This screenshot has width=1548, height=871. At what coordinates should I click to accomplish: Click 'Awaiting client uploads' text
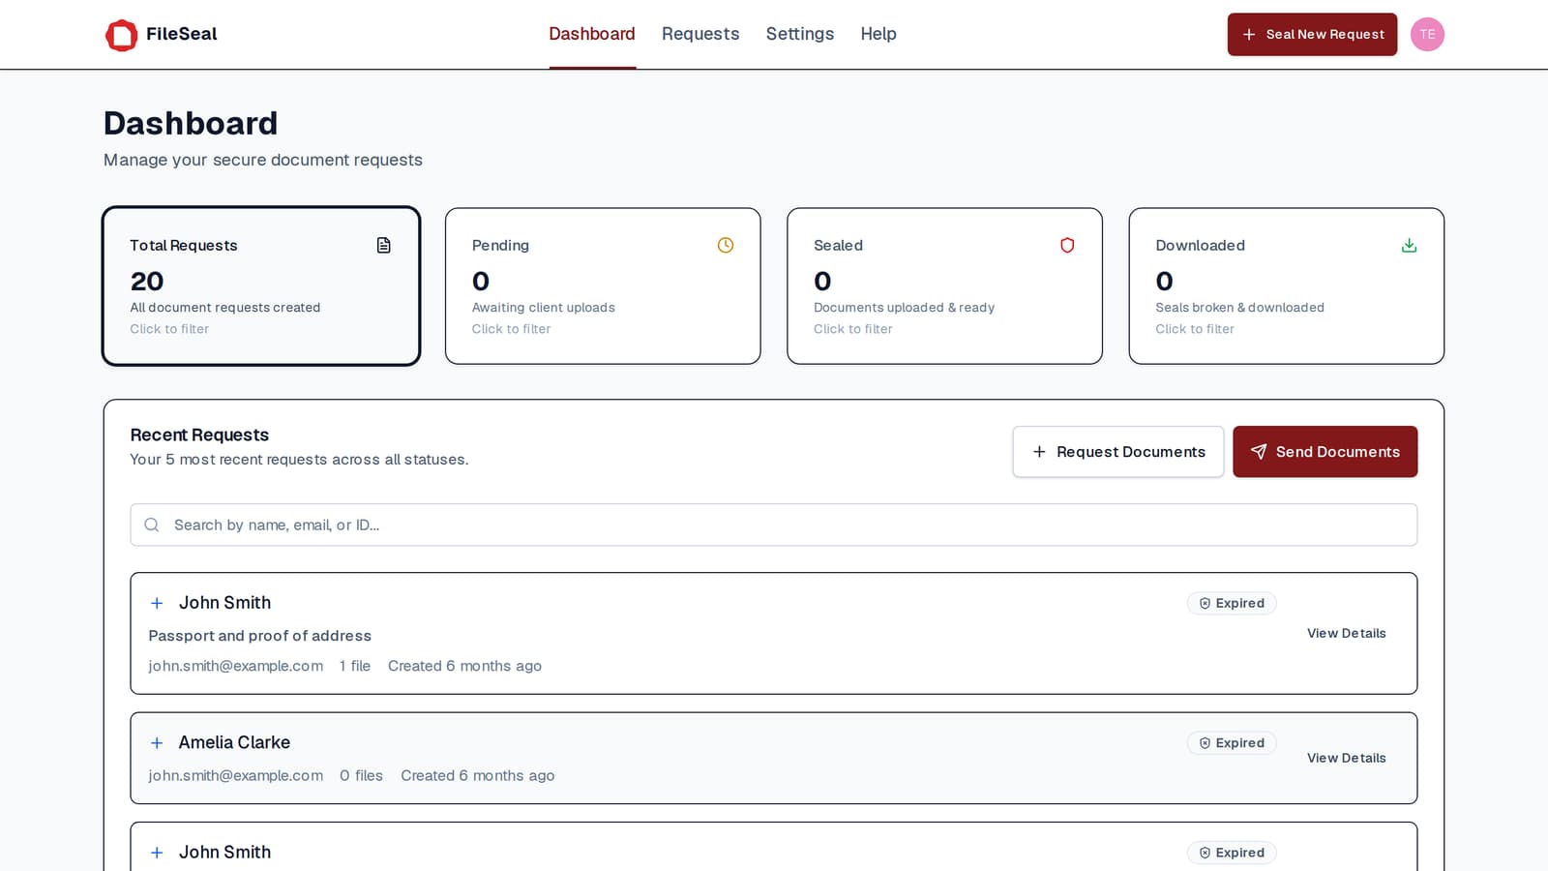click(544, 308)
